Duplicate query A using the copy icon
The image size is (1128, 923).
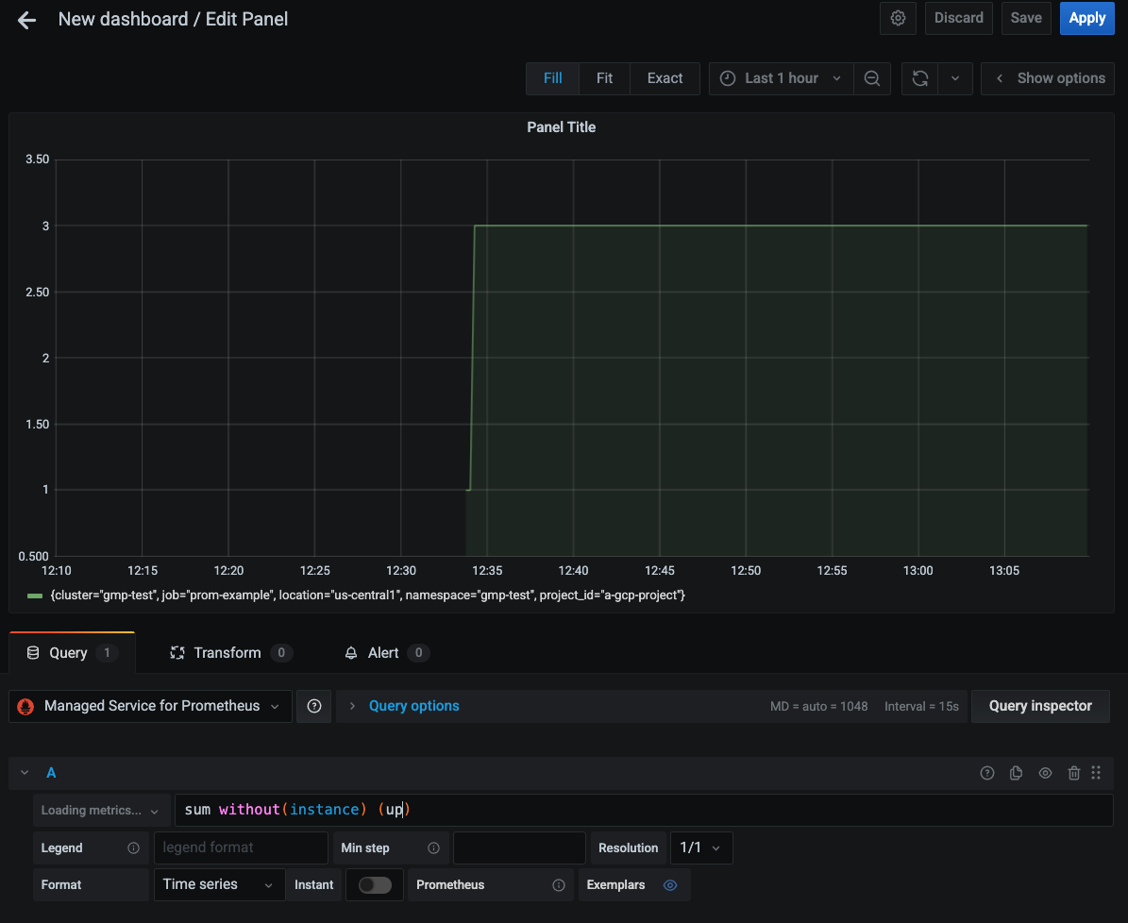pos(1016,773)
